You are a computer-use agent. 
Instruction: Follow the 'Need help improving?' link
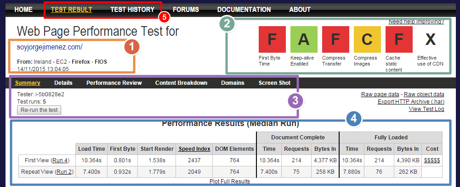(416, 22)
